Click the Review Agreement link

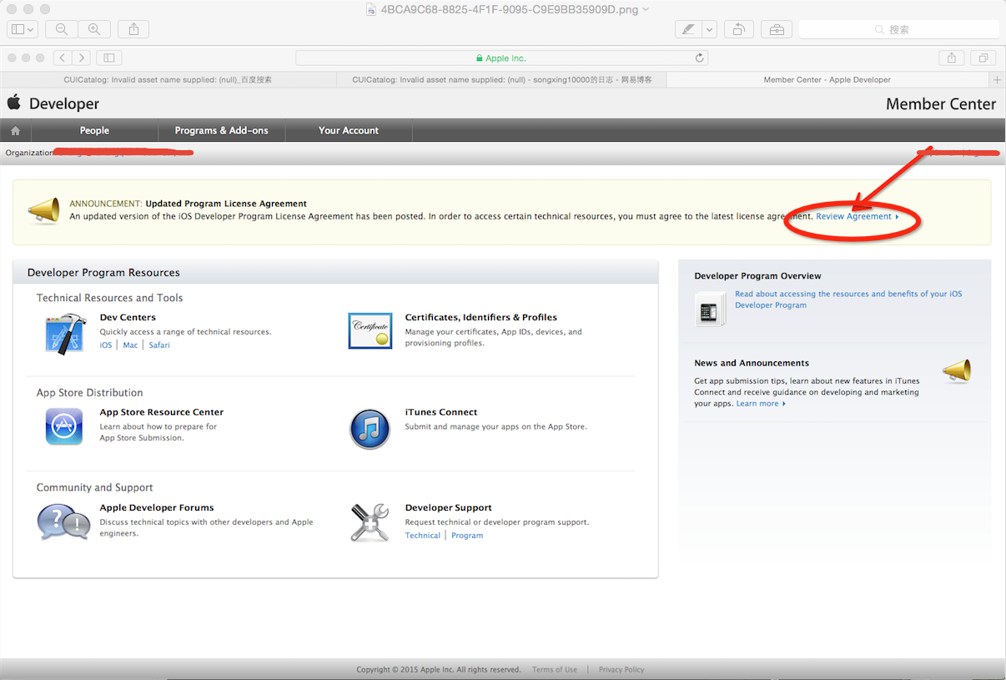click(853, 216)
